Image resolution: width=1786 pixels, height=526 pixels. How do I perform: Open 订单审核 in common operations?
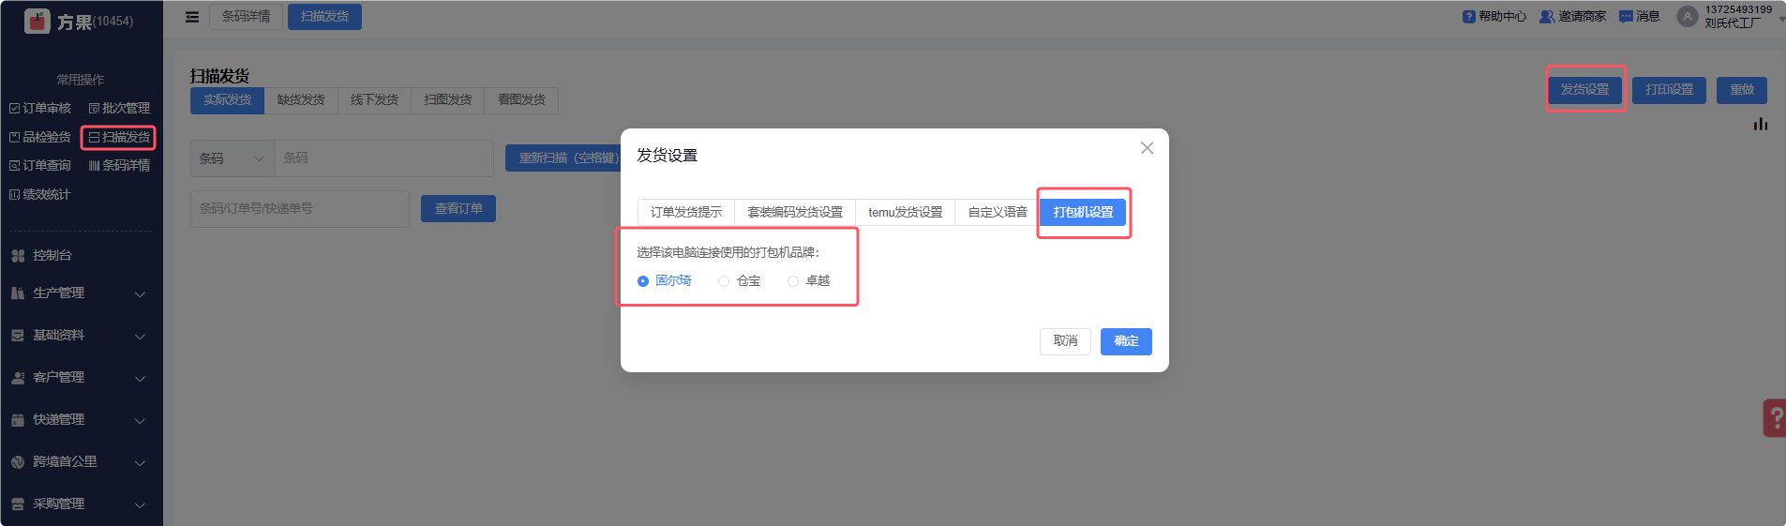pos(40,109)
